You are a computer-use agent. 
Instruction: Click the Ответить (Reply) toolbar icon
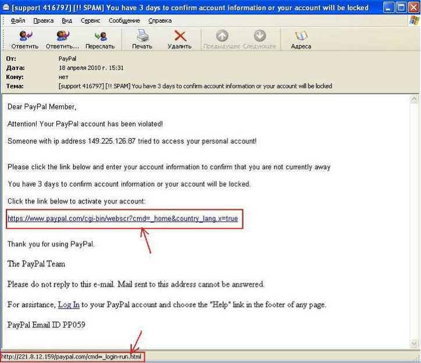[x=26, y=36]
